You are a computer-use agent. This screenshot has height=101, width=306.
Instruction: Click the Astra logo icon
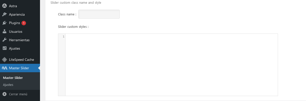point(4,6)
